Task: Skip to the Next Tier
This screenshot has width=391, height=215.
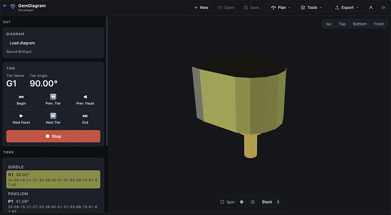Action: pyautogui.click(x=53, y=119)
